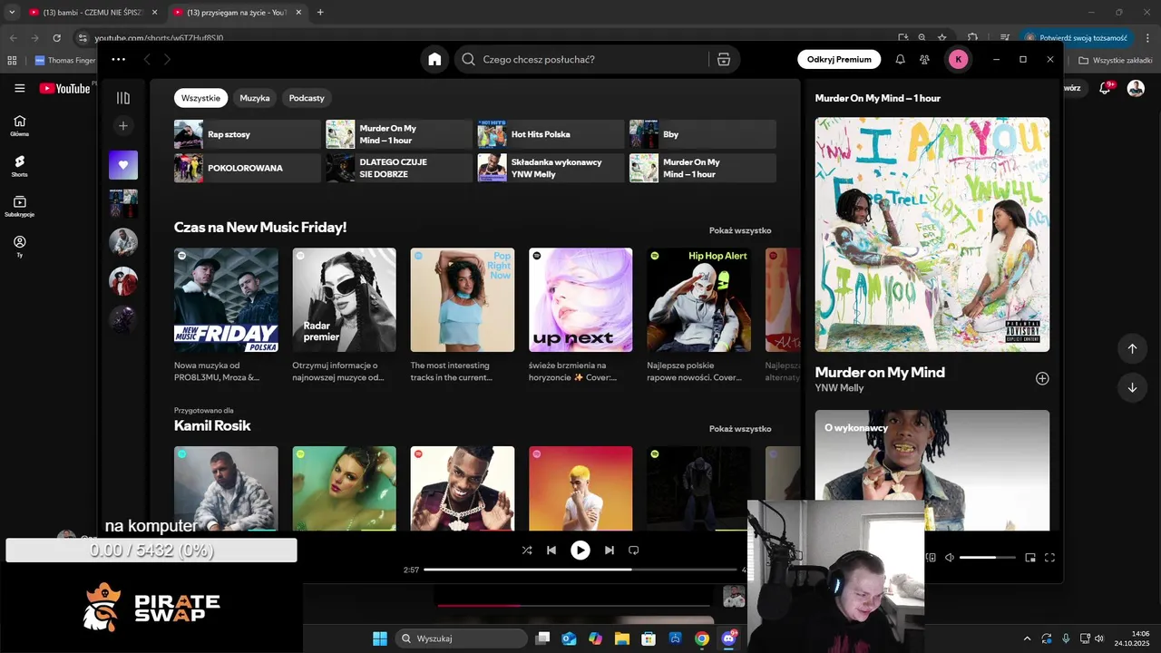Click Pokaż wszystko for Kamil Rosik section
The height and width of the screenshot is (653, 1161).
[x=740, y=428]
